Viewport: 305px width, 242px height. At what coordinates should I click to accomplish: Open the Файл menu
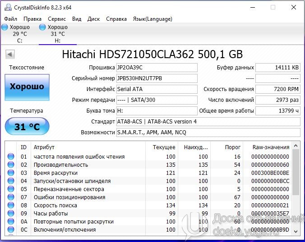11,19
